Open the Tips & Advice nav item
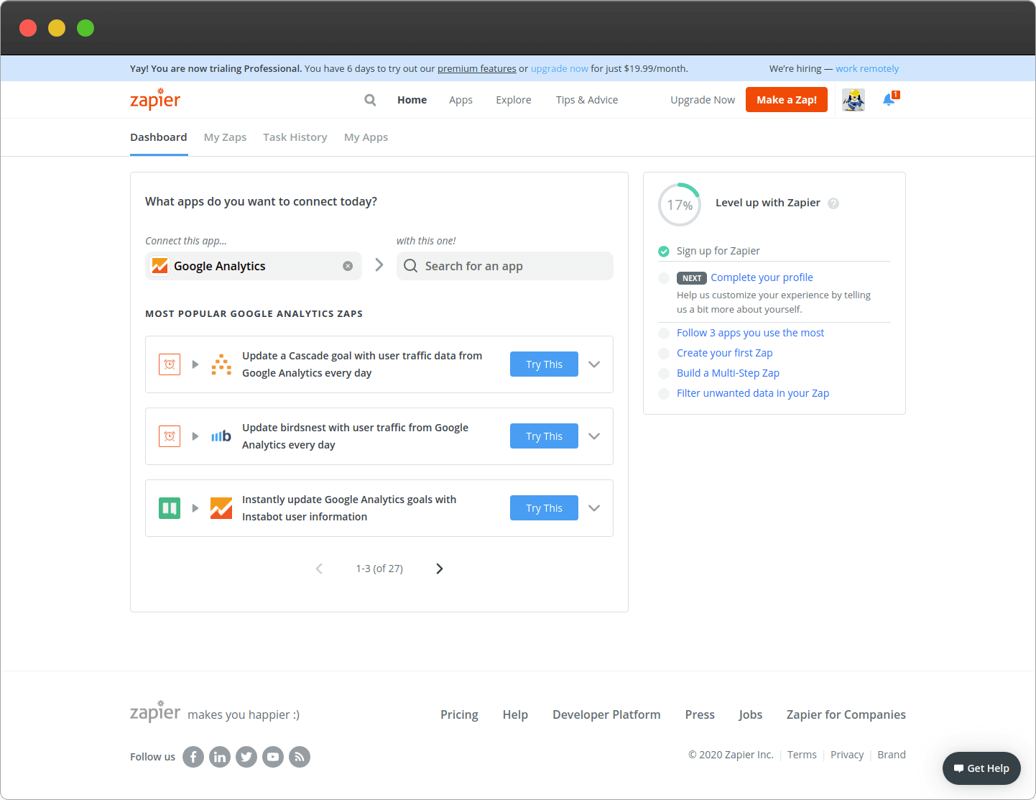Screen dimensions: 1036x800 (x=587, y=100)
